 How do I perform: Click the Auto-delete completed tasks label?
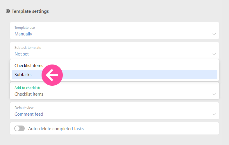(x=56, y=128)
